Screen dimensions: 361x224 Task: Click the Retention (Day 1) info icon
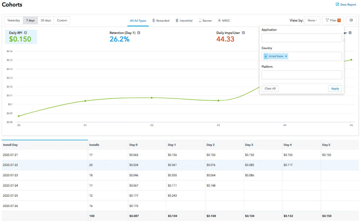138,32
